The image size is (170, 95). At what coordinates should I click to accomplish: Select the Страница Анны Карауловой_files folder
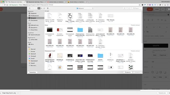click(x=80, y=30)
